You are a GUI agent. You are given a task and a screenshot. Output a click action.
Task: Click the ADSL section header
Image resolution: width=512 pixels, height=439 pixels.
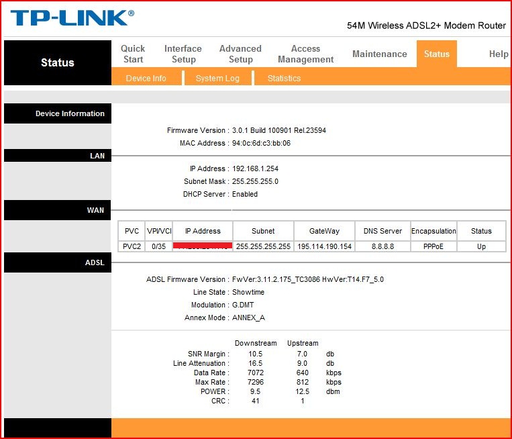58,262
